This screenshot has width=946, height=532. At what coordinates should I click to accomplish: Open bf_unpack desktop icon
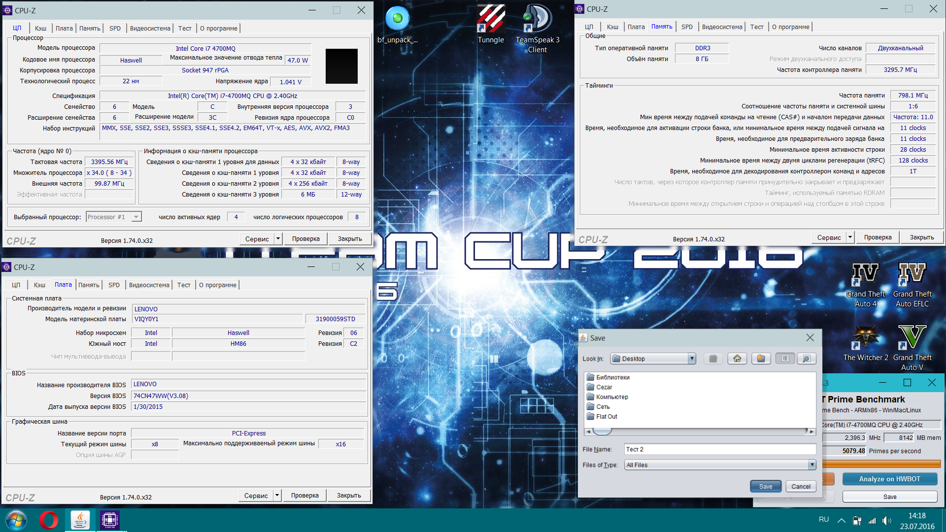coord(397,25)
